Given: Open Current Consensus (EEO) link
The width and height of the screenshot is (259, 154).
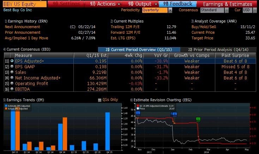Looking at the screenshot, I should (x=27, y=49).
